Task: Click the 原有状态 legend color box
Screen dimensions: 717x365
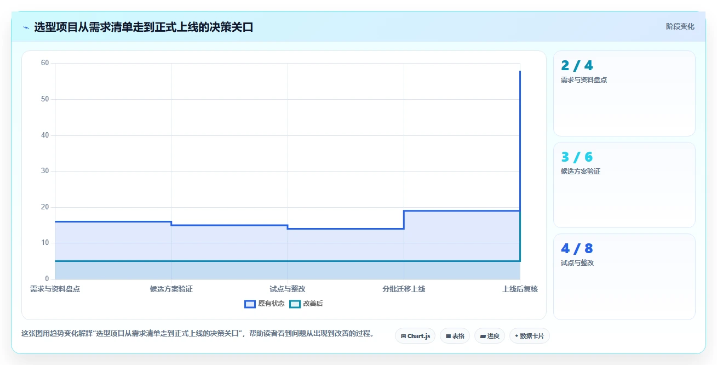Action: (250, 304)
